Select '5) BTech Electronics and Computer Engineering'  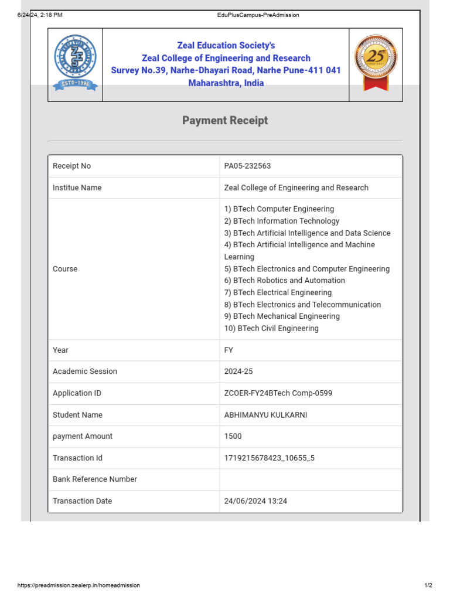(x=307, y=269)
